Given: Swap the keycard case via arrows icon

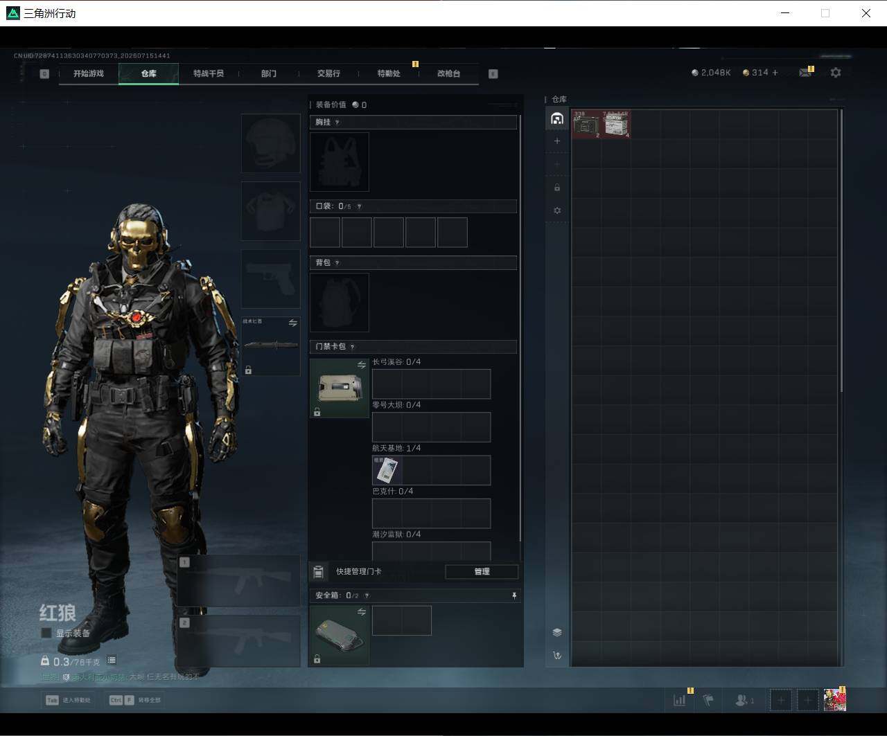Looking at the screenshot, I should [362, 365].
